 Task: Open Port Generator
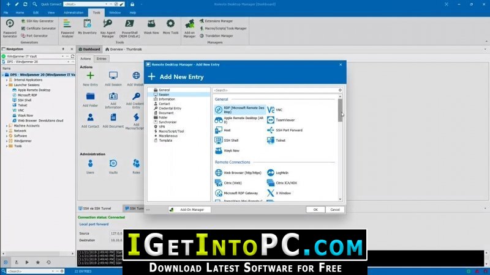[34, 36]
